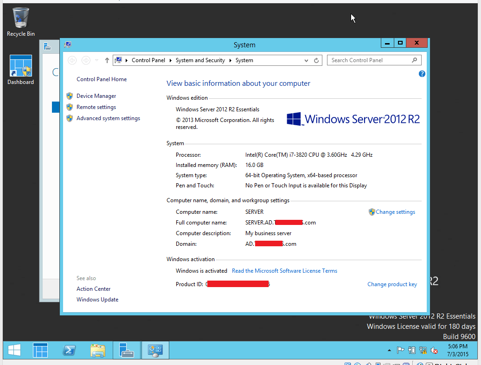Click the Forward navigation arrow

[86, 60]
